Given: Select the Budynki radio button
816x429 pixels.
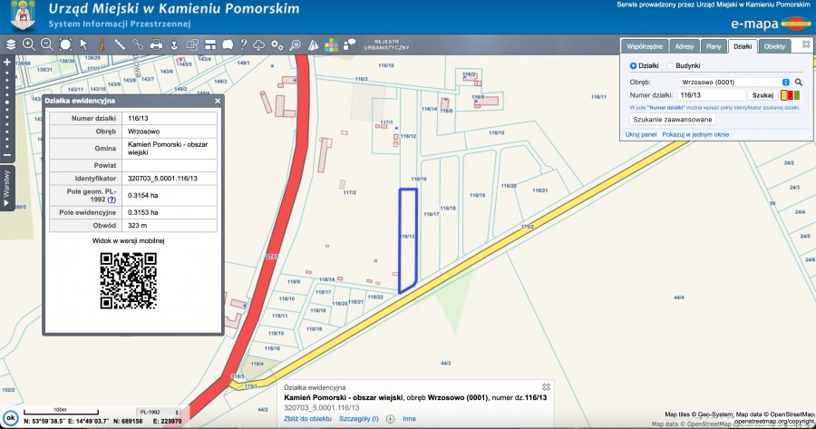Looking at the screenshot, I should 671,65.
